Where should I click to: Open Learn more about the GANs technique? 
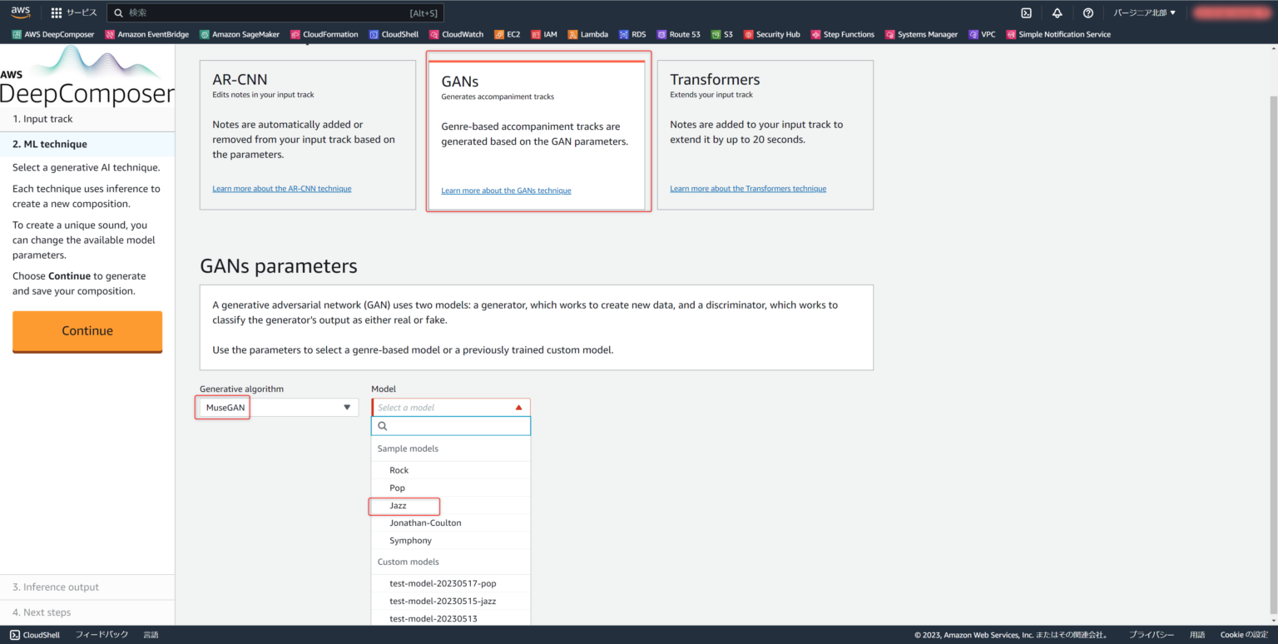point(506,191)
